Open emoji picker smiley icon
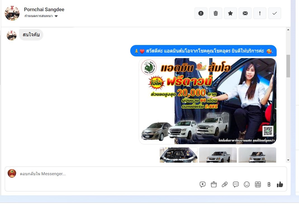The width and height of the screenshot is (299, 209). coord(247,184)
